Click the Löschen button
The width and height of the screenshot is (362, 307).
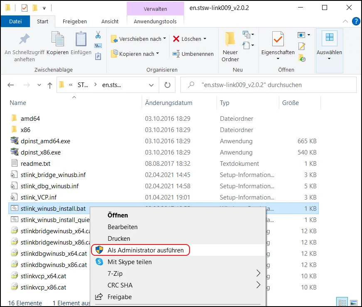[x=190, y=39]
